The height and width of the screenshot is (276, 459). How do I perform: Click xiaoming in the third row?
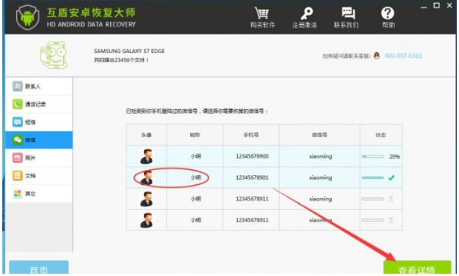[x=320, y=199]
